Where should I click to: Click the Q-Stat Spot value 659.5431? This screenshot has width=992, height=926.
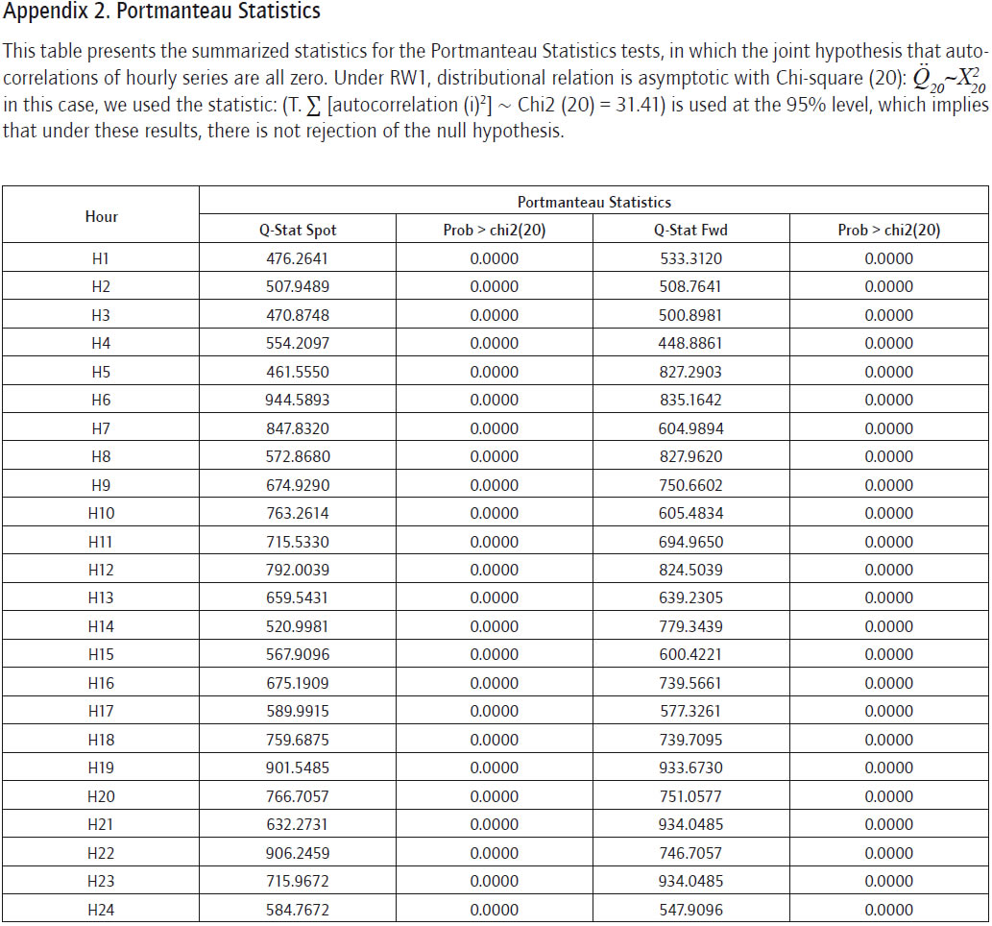click(297, 597)
